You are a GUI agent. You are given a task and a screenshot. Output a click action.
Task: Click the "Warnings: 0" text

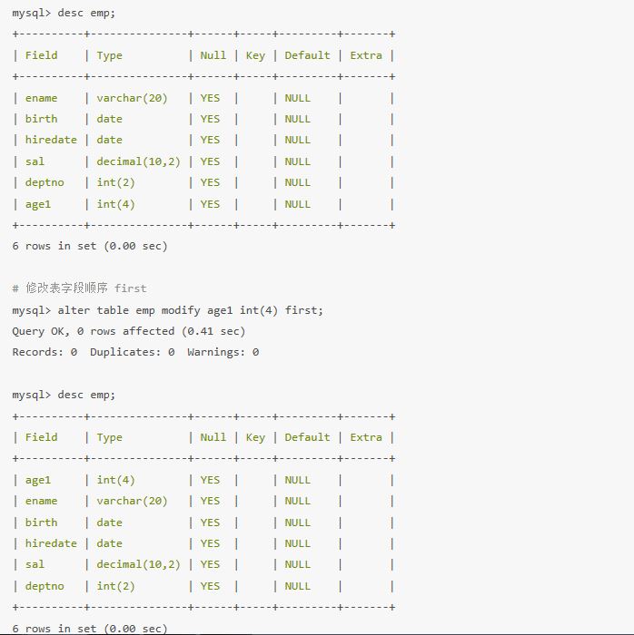point(223,352)
